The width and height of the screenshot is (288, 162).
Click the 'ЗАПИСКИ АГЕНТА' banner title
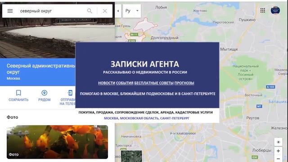(x=145, y=64)
